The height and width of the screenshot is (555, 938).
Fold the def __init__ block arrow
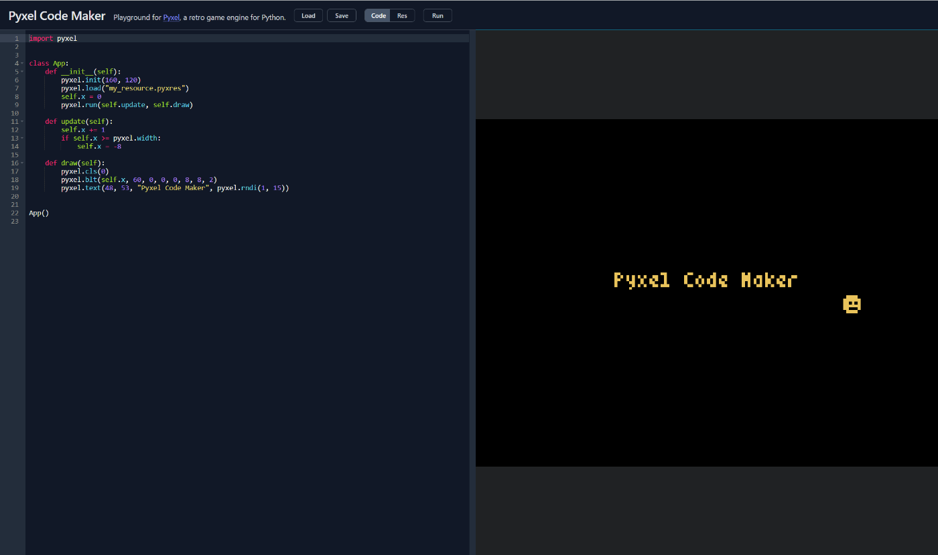point(22,72)
